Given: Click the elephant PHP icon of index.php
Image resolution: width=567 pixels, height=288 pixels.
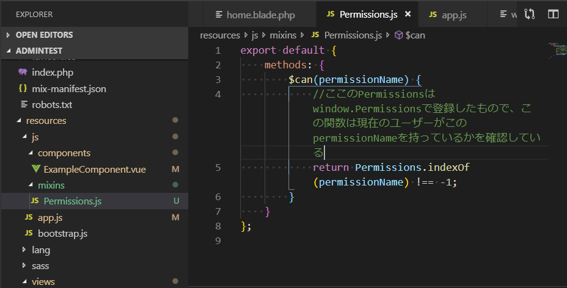Looking at the screenshot, I should click(x=23, y=72).
